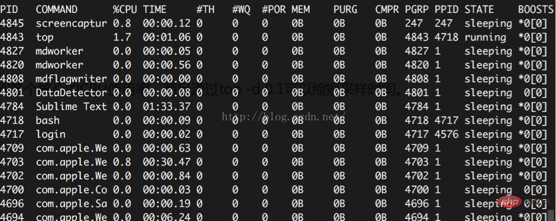556x221 pixels.
Task: Click the #WQ column header
Action: pos(241,9)
